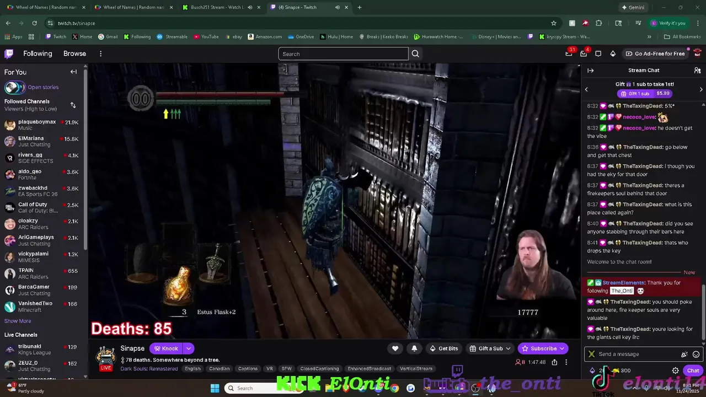
Task: Open the weather widget showing 61°F
Action: pos(26,388)
